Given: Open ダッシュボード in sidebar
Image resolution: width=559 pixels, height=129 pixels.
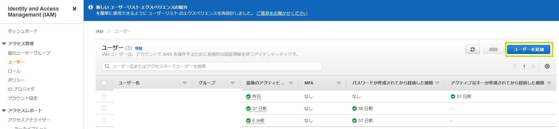Looking at the screenshot, I should point(23,31).
